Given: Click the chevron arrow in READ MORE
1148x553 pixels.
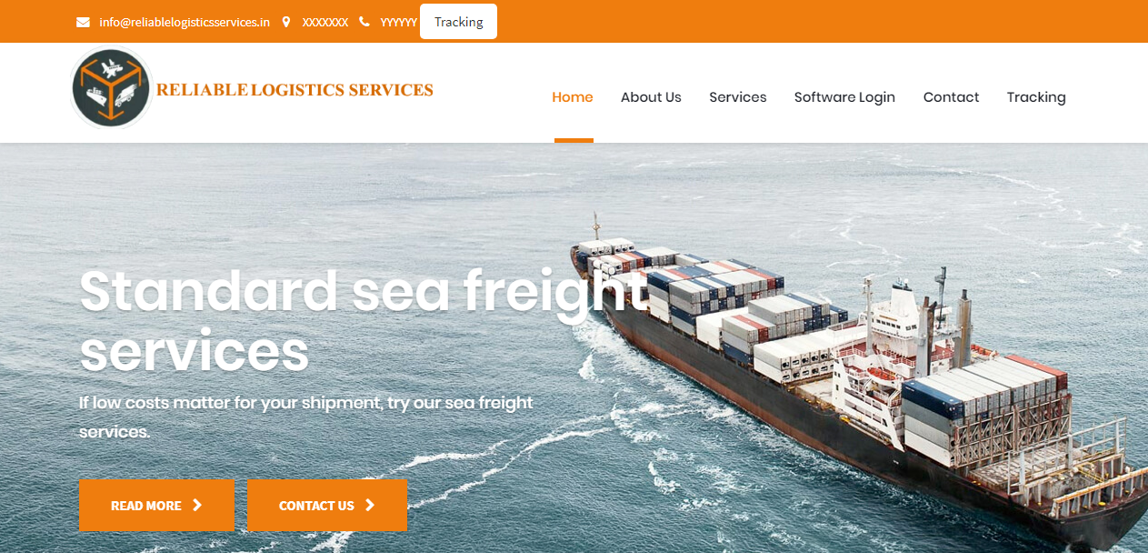Looking at the screenshot, I should tap(197, 505).
